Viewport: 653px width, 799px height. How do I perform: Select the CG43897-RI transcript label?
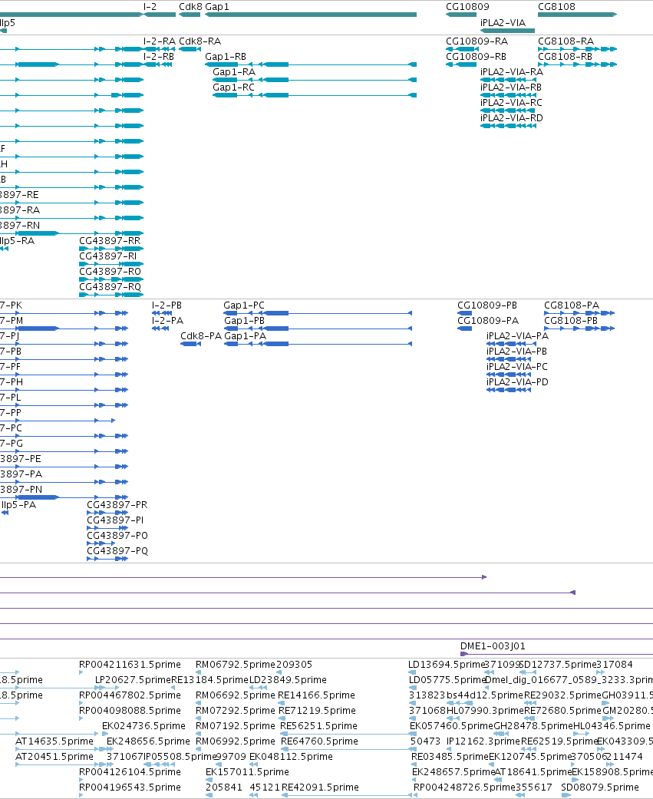coord(108,256)
